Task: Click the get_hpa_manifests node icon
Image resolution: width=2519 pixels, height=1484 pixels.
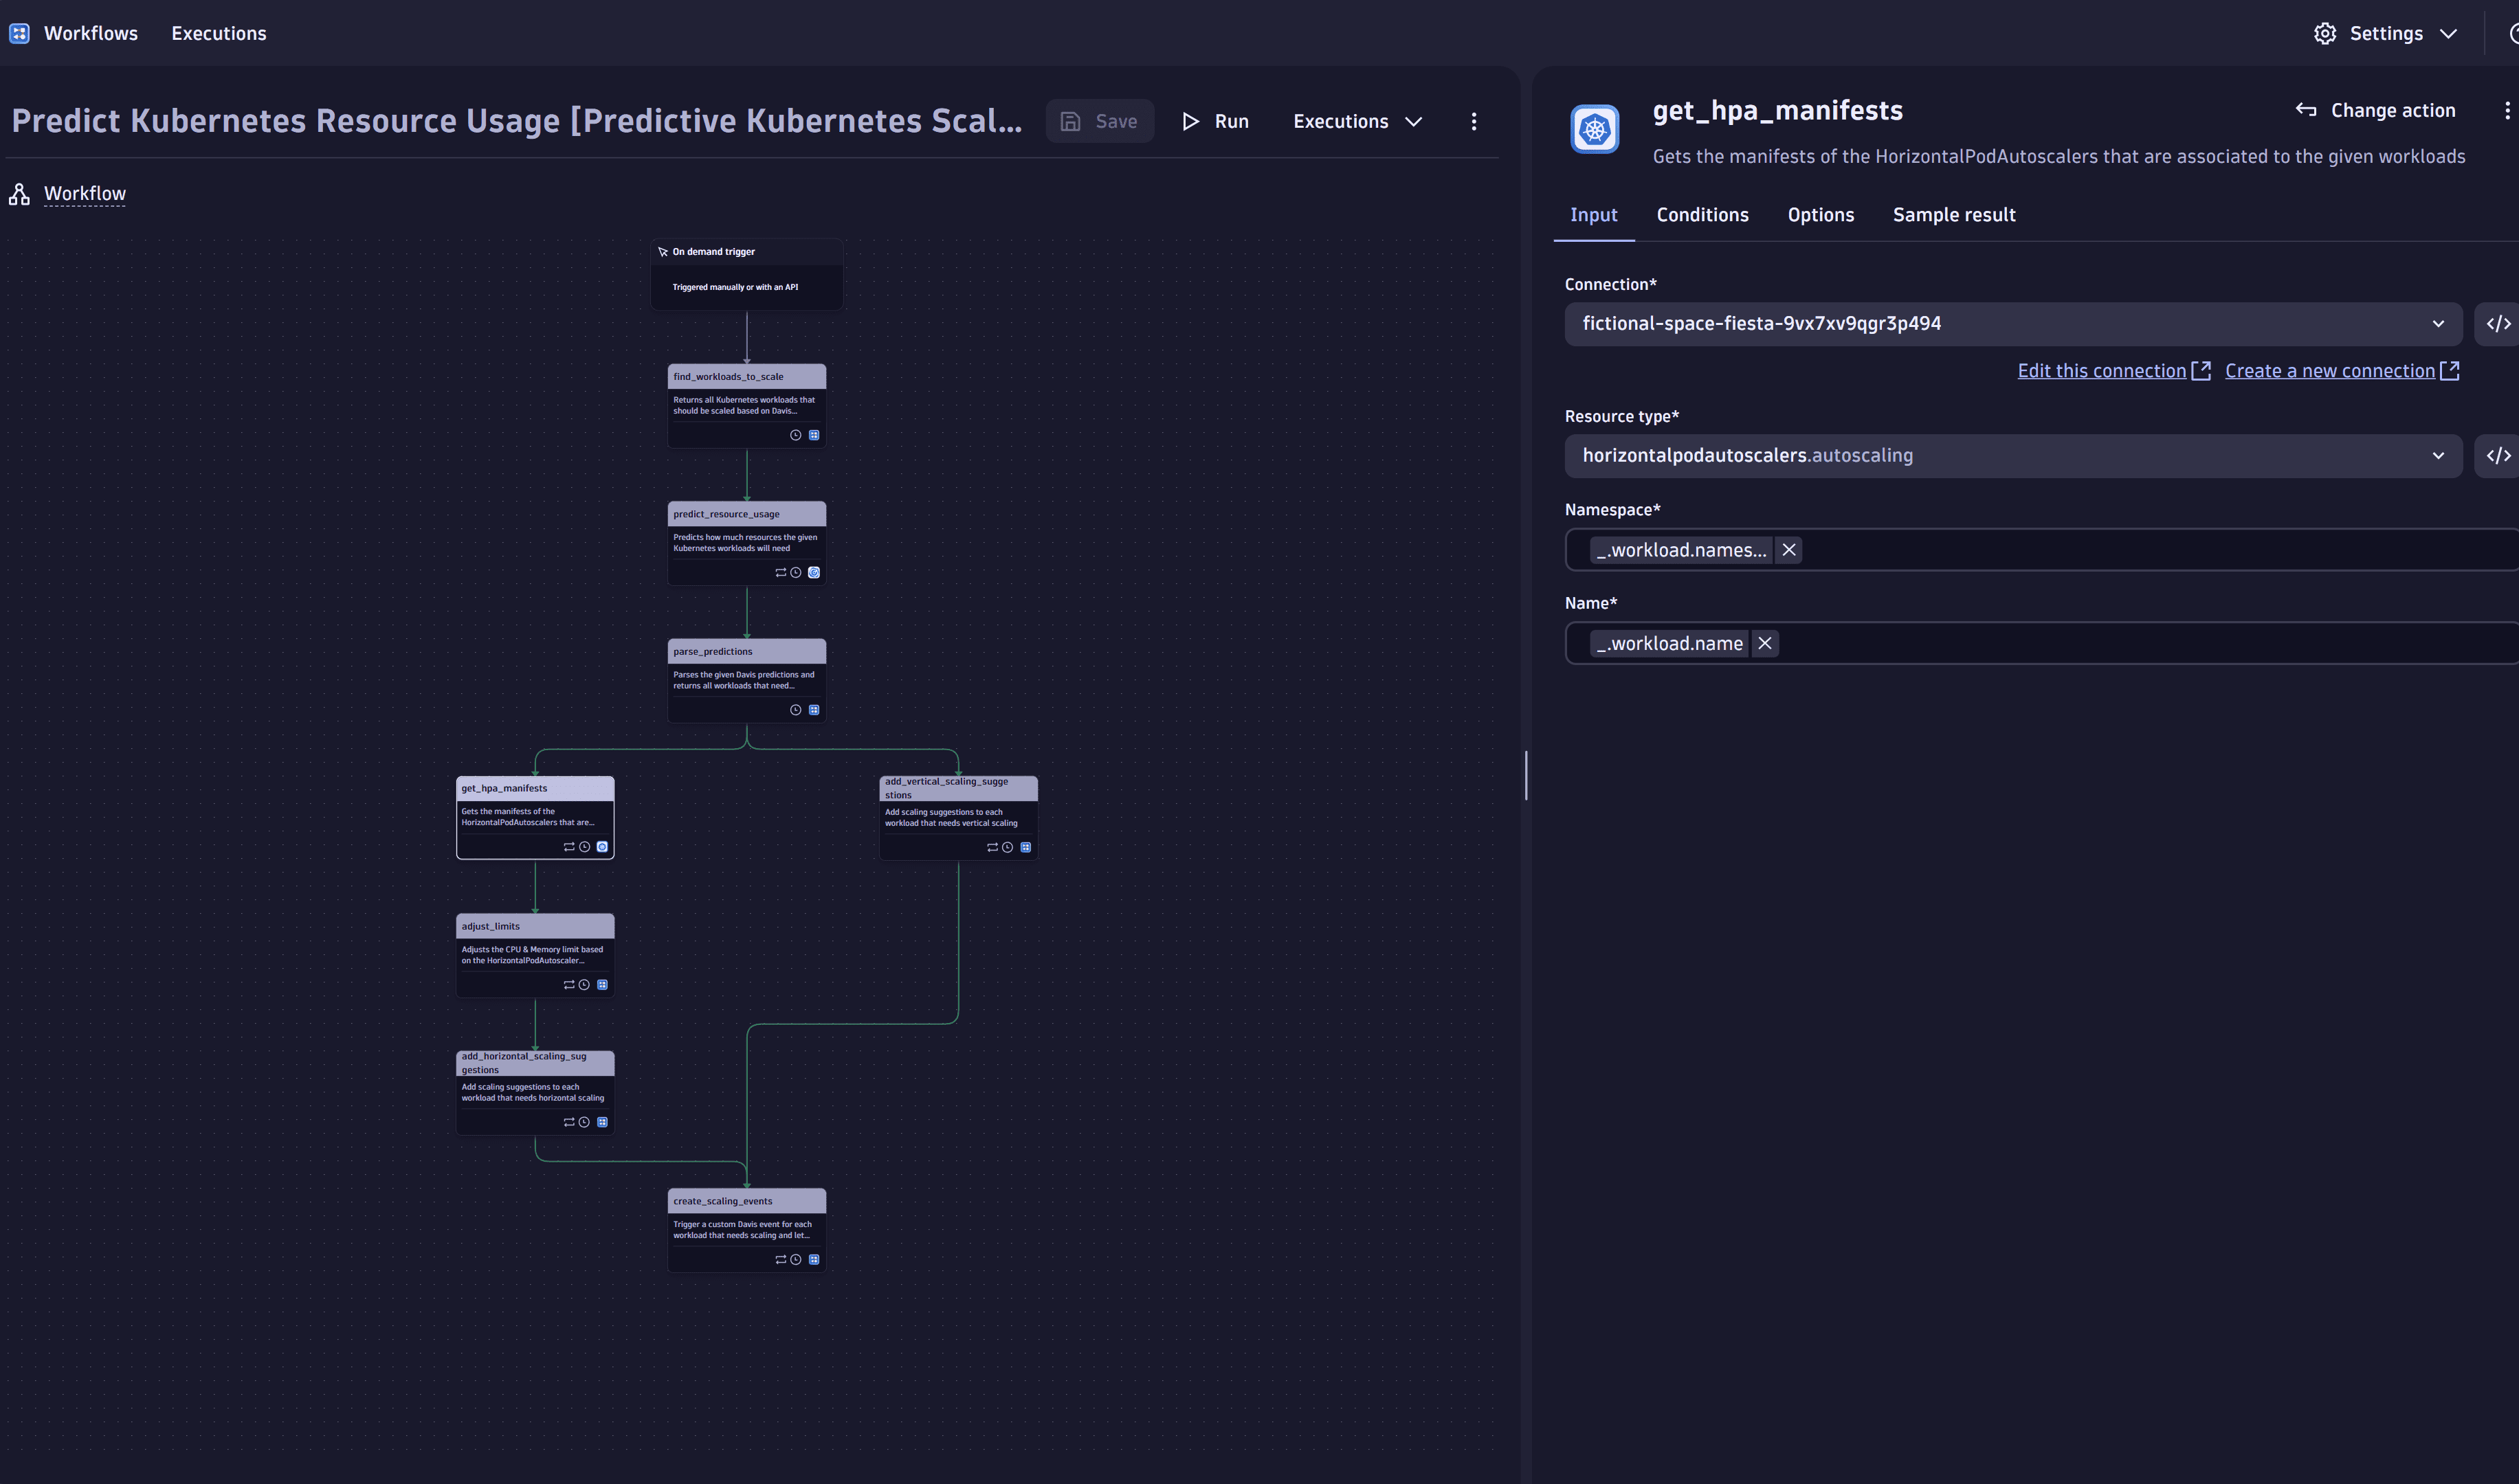Action: coord(602,844)
